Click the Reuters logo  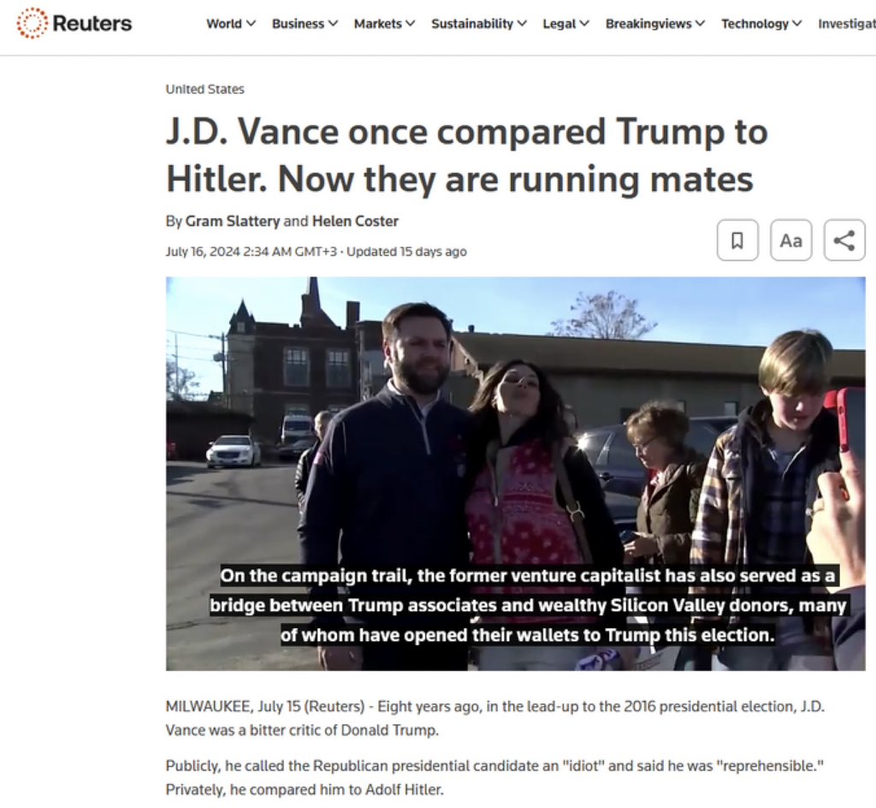74,23
